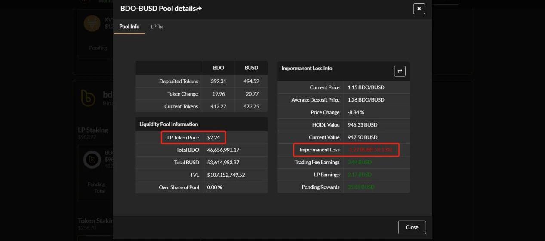The height and width of the screenshot is (241, 545).
Task: Toggle the price swap arrows icon
Action: 400,71
